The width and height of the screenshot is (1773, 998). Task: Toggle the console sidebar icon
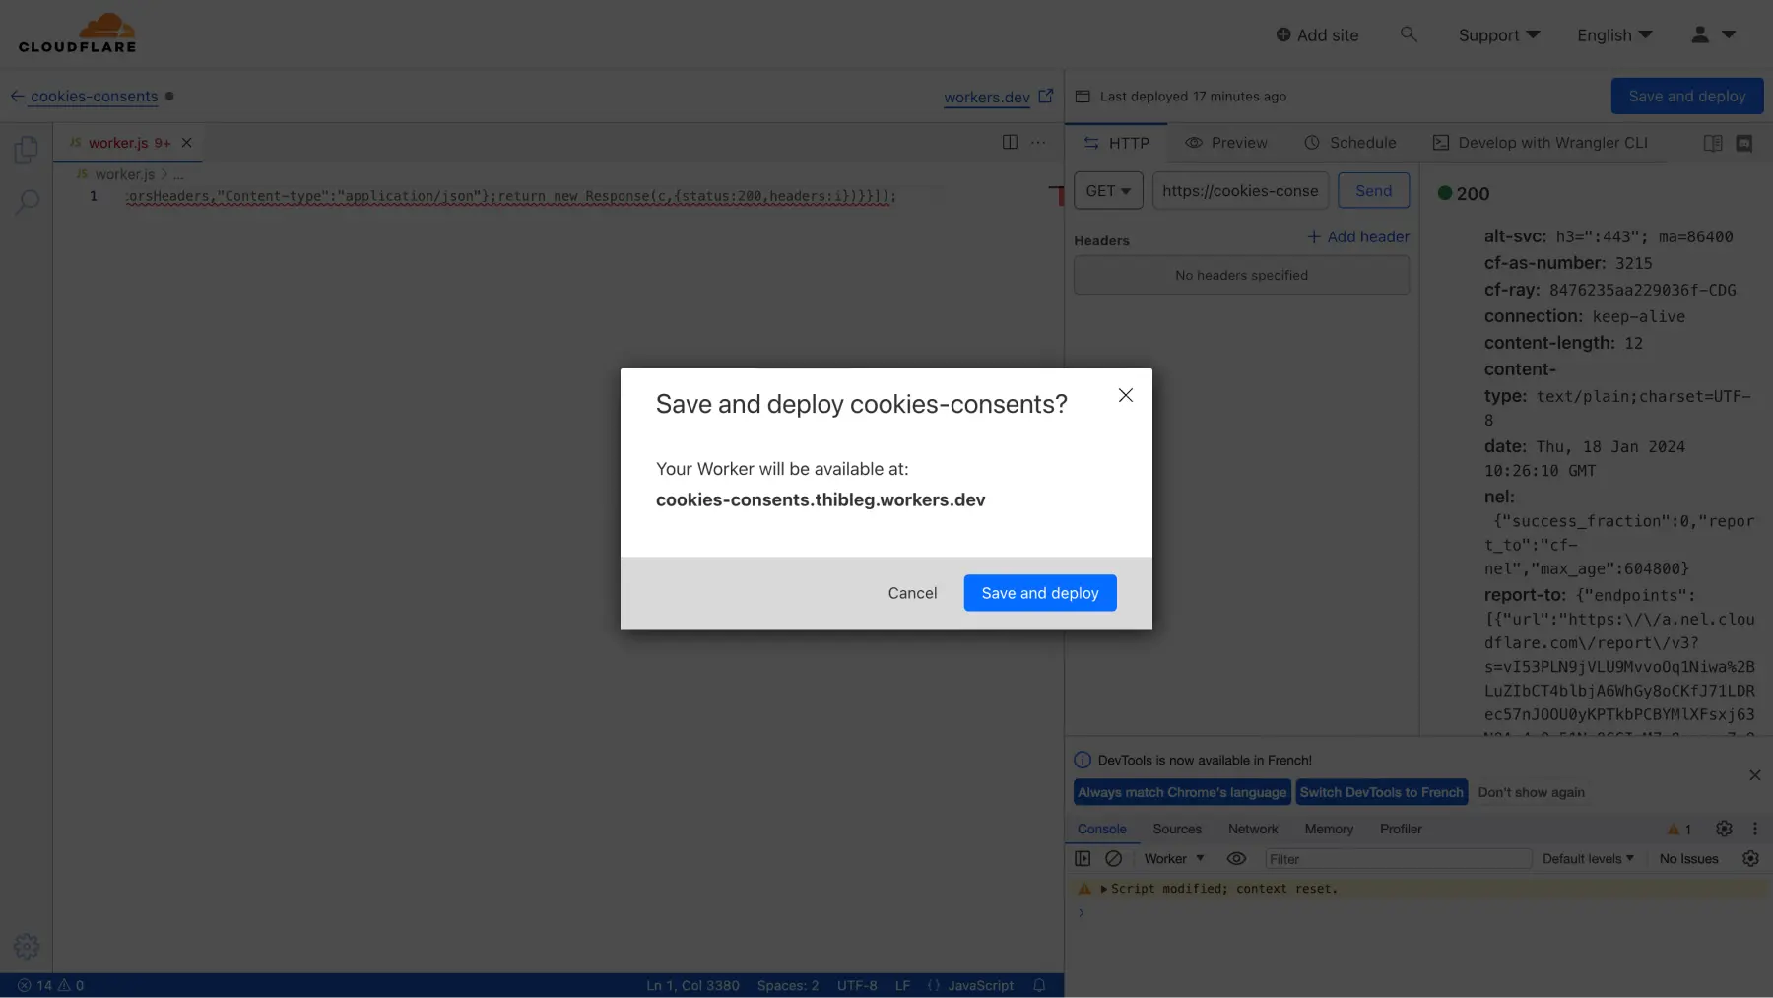pos(1083,859)
